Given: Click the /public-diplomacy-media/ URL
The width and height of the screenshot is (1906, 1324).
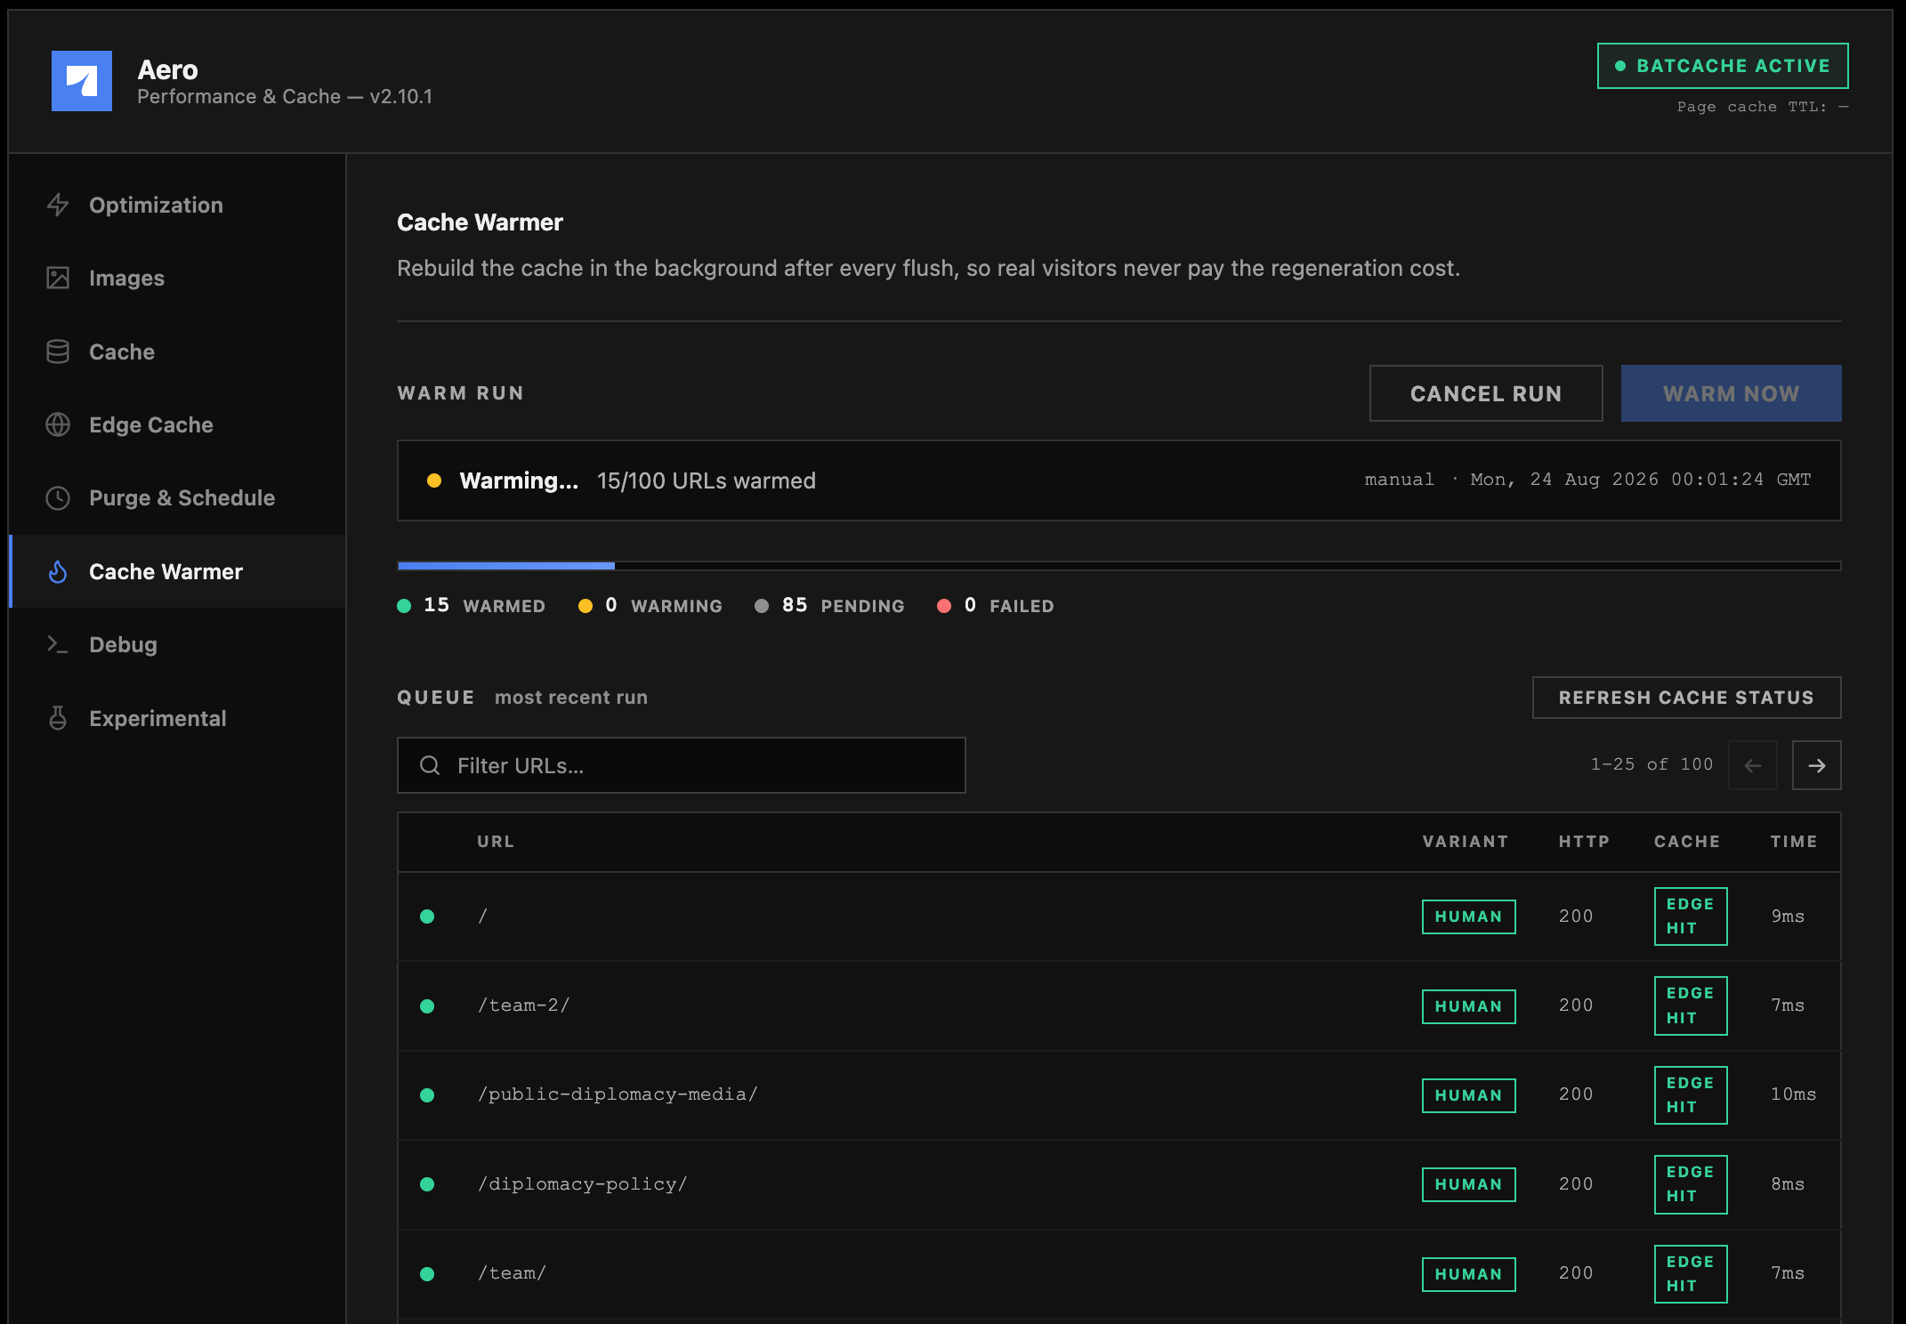Looking at the screenshot, I should [618, 1094].
